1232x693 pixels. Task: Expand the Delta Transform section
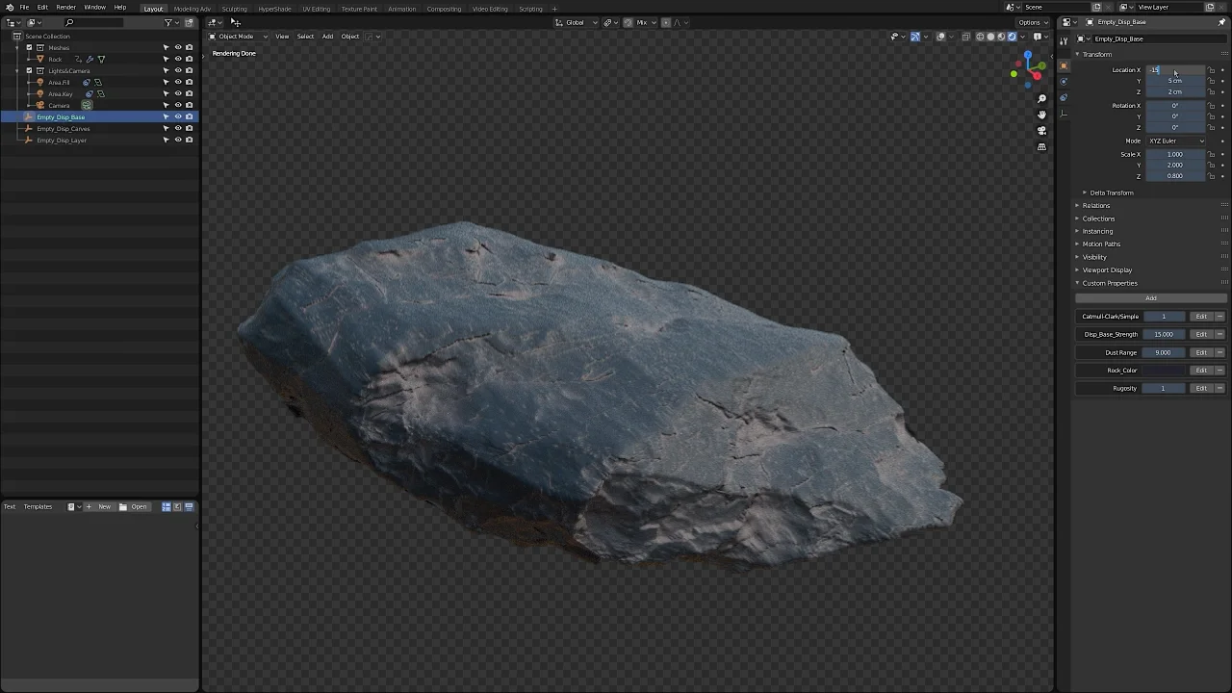(1112, 192)
